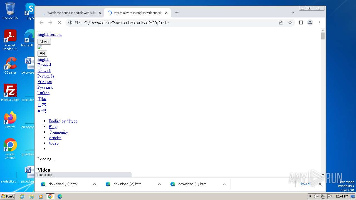Close 'Watch movies in English' tab
Viewport: 356px width, 200px height.
click(x=166, y=13)
